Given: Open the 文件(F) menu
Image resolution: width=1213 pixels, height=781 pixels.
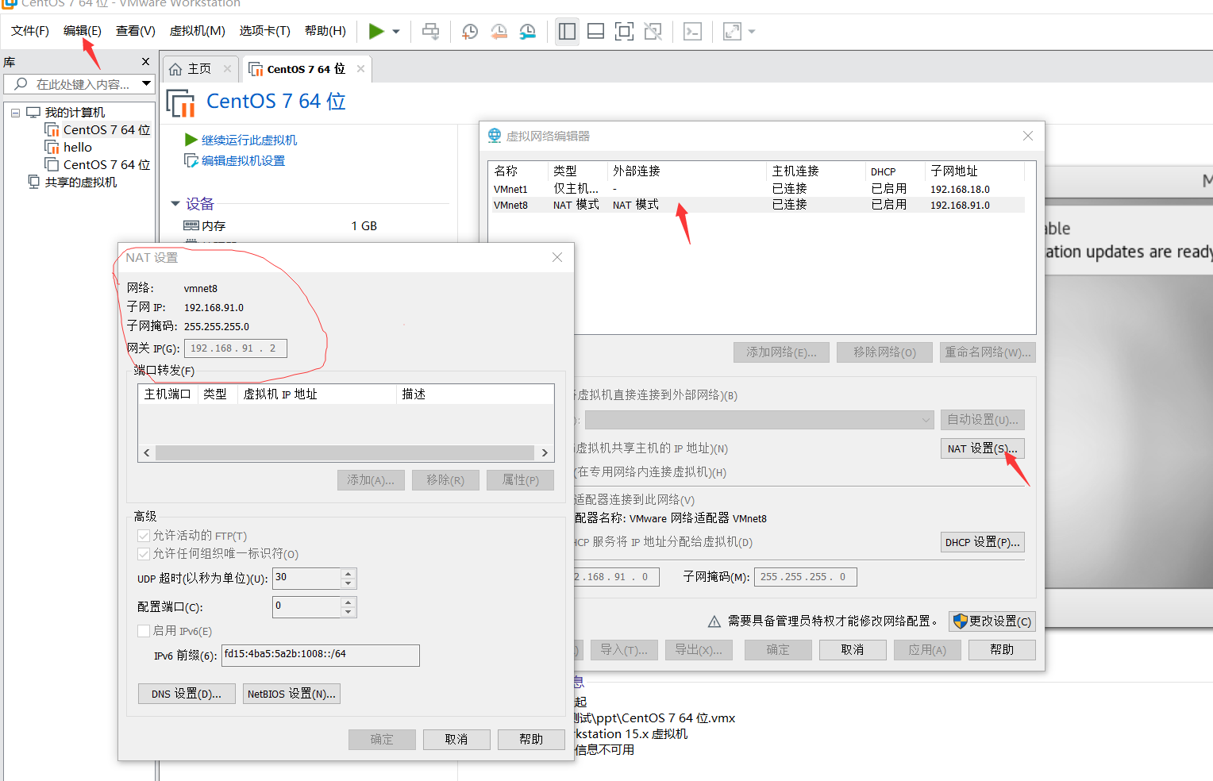Looking at the screenshot, I should pos(30,31).
